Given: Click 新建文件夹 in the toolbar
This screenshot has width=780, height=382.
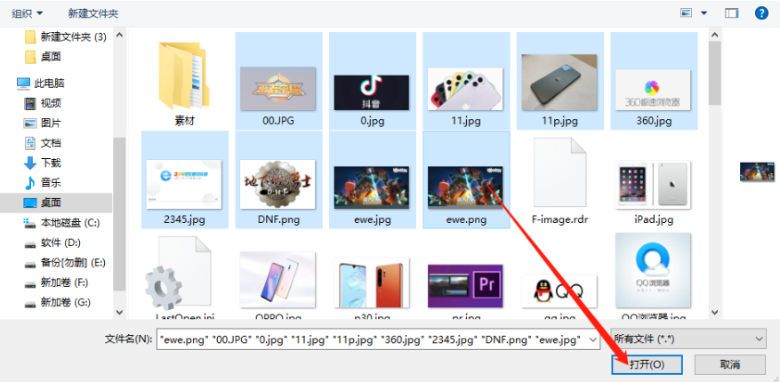Looking at the screenshot, I should pyautogui.click(x=92, y=13).
